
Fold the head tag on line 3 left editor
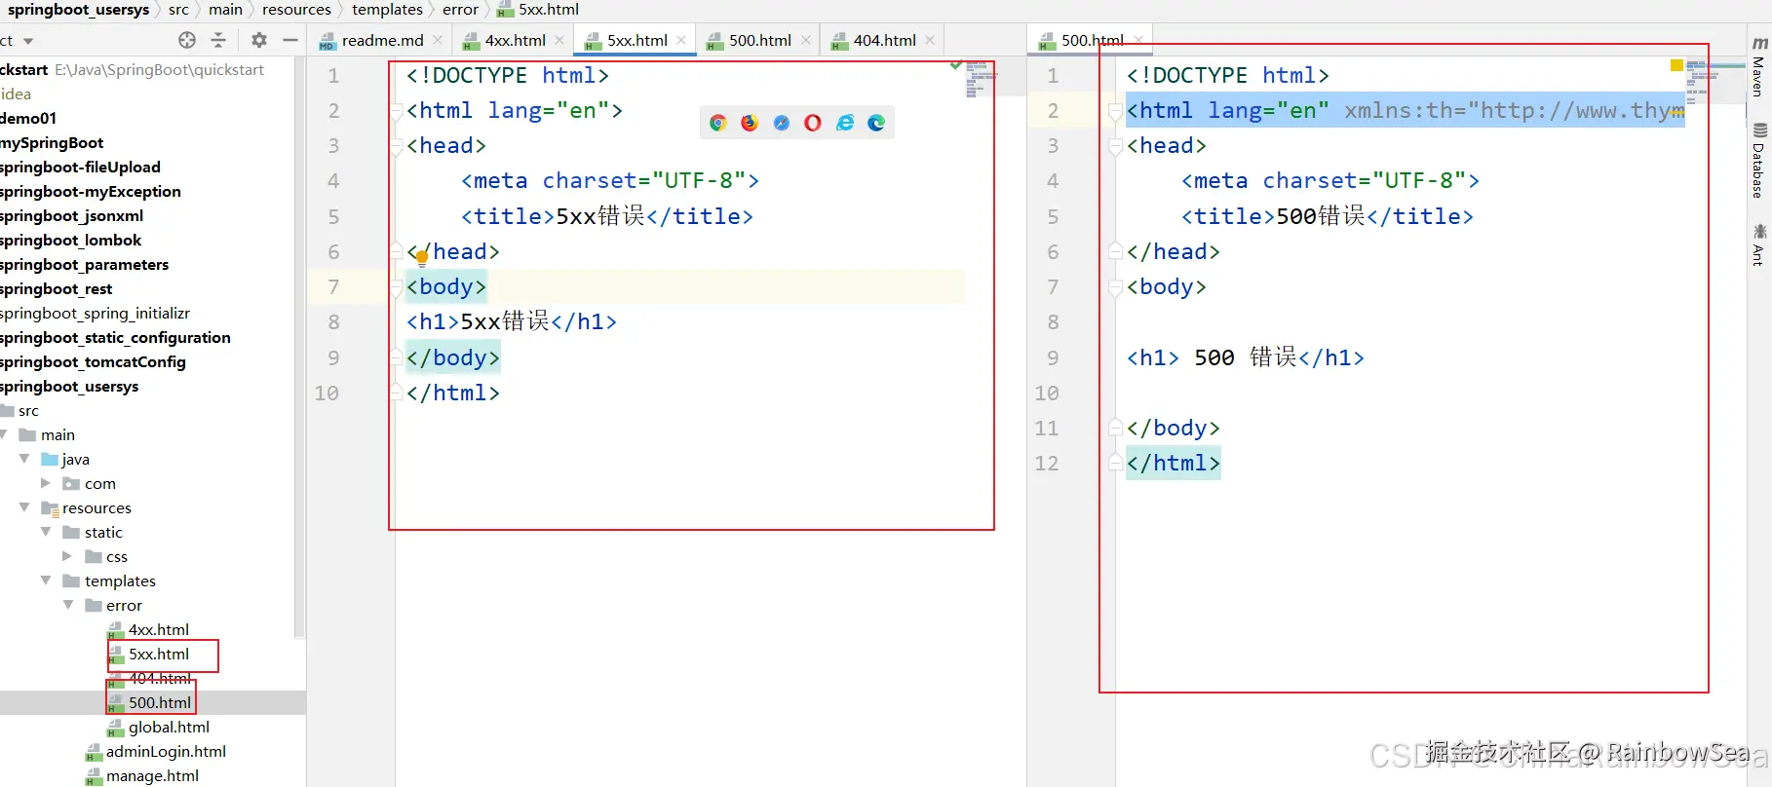click(x=397, y=146)
